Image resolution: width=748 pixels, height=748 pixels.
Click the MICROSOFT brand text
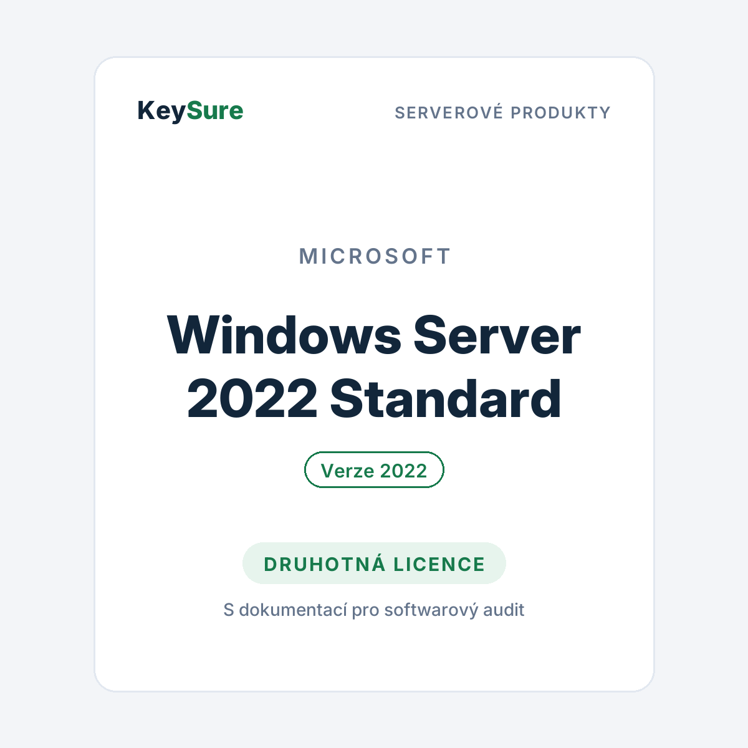pos(375,256)
